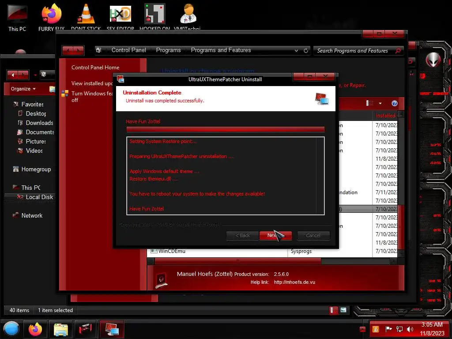Click Cancel in the uninstall wizard
452x339 pixels.
[313, 236]
